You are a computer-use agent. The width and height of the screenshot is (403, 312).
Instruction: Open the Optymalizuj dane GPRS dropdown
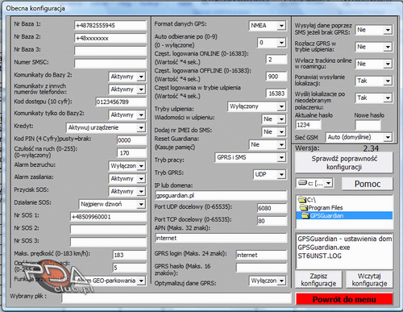[267, 281]
